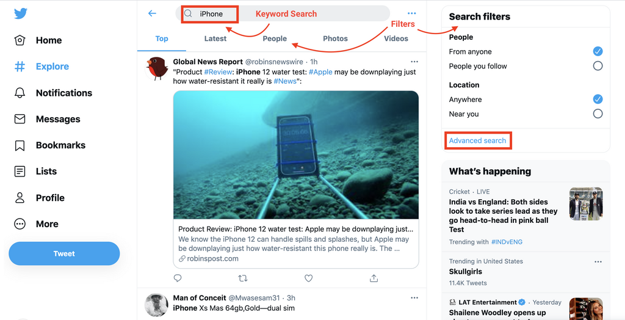The width and height of the screenshot is (625, 320).
Task: Retweet the iPhone 12 water test tweet
Action: [x=243, y=278]
